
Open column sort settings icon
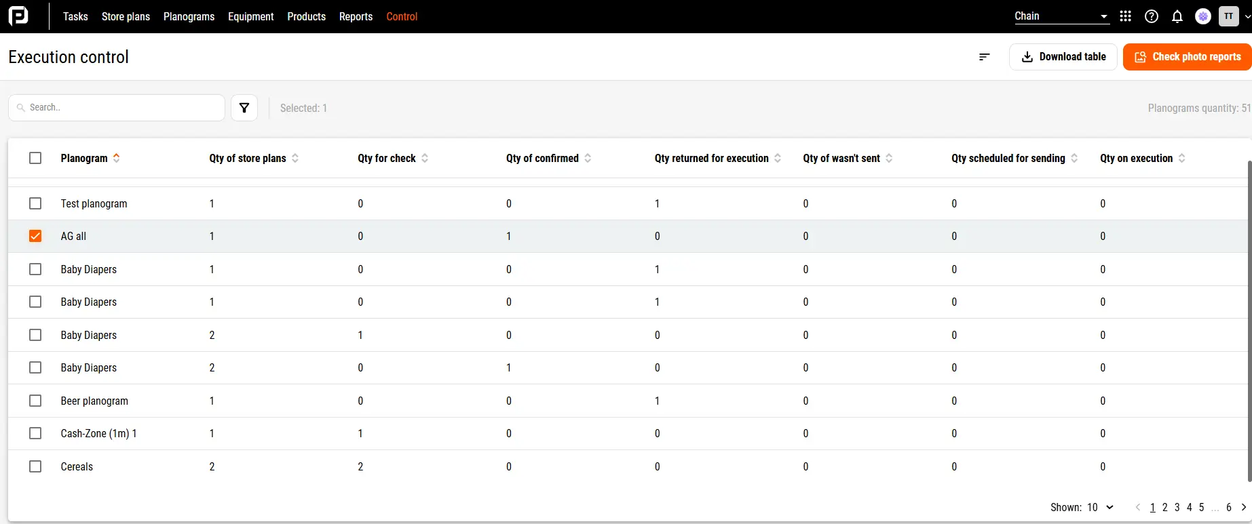(984, 57)
